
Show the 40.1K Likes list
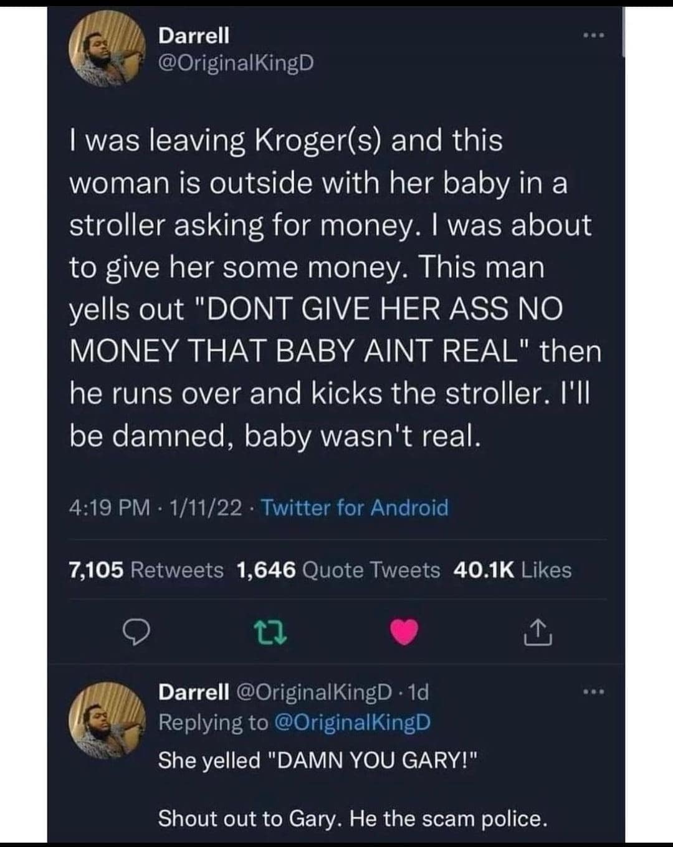tap(512, 570)
